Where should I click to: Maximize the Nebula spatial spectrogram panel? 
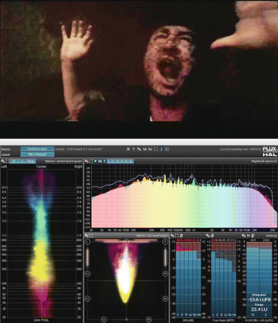(7, 161)
